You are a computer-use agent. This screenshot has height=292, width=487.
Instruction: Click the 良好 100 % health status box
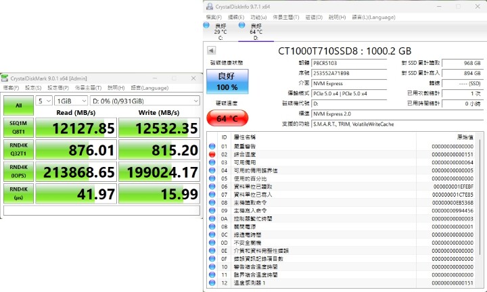(x=227, y=81)
